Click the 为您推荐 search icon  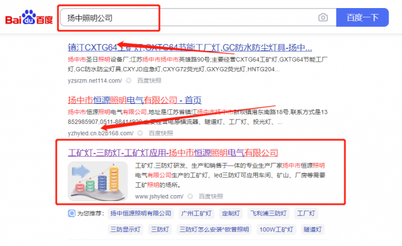(x=72, y=213)
